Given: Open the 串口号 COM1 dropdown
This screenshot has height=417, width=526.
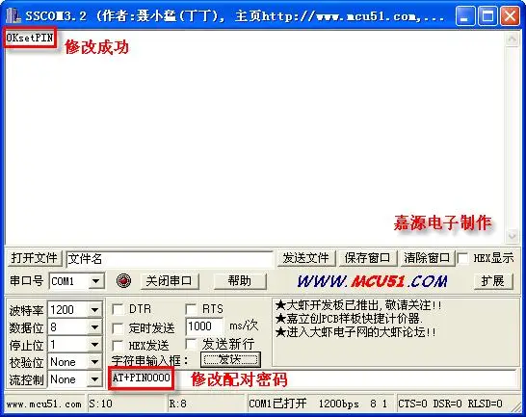Looking at the screenshot, I should pos(96,281).
